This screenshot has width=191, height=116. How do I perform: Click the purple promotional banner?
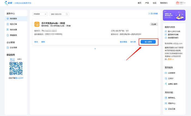[x=174, y=15]
